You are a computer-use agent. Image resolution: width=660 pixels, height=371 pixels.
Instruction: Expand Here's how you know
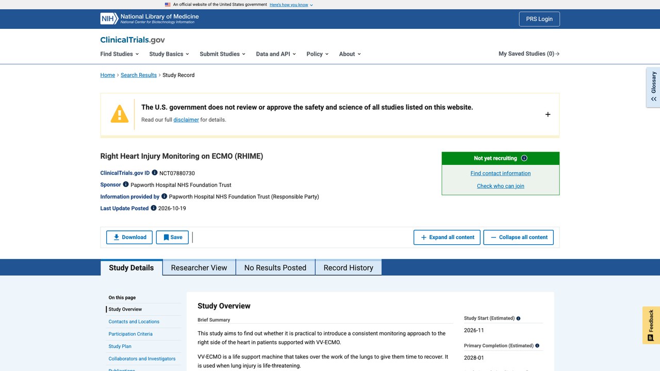click(291, 5)
